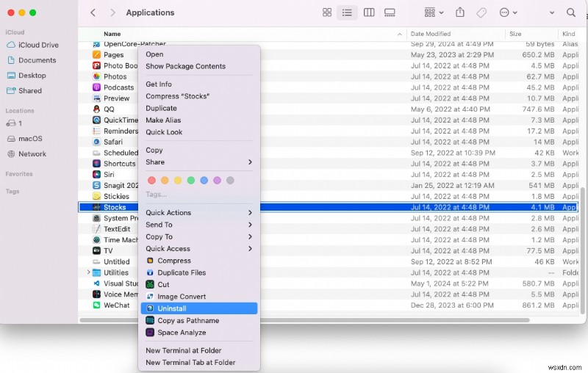
Task: Click the Safari app icon
Action: click(97, 142)
